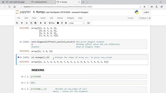Click Last Checkpoint: 05/15/2020 text
This screenshot has width=166, height=93.
click(x=58, y=12)
